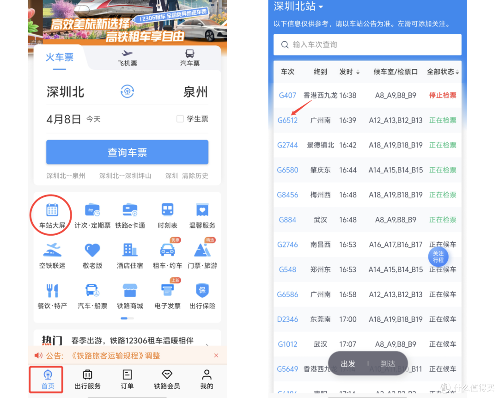
Task: Open train G2744 link
Action: (x=287, y=145)
